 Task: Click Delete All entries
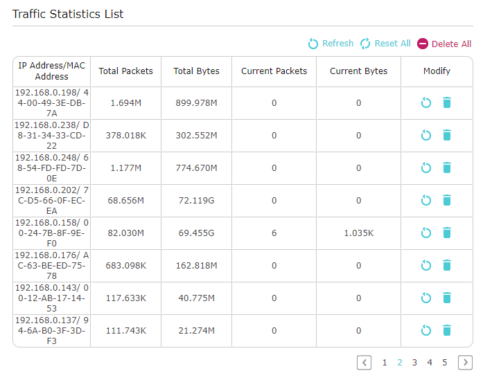point(444,44)
